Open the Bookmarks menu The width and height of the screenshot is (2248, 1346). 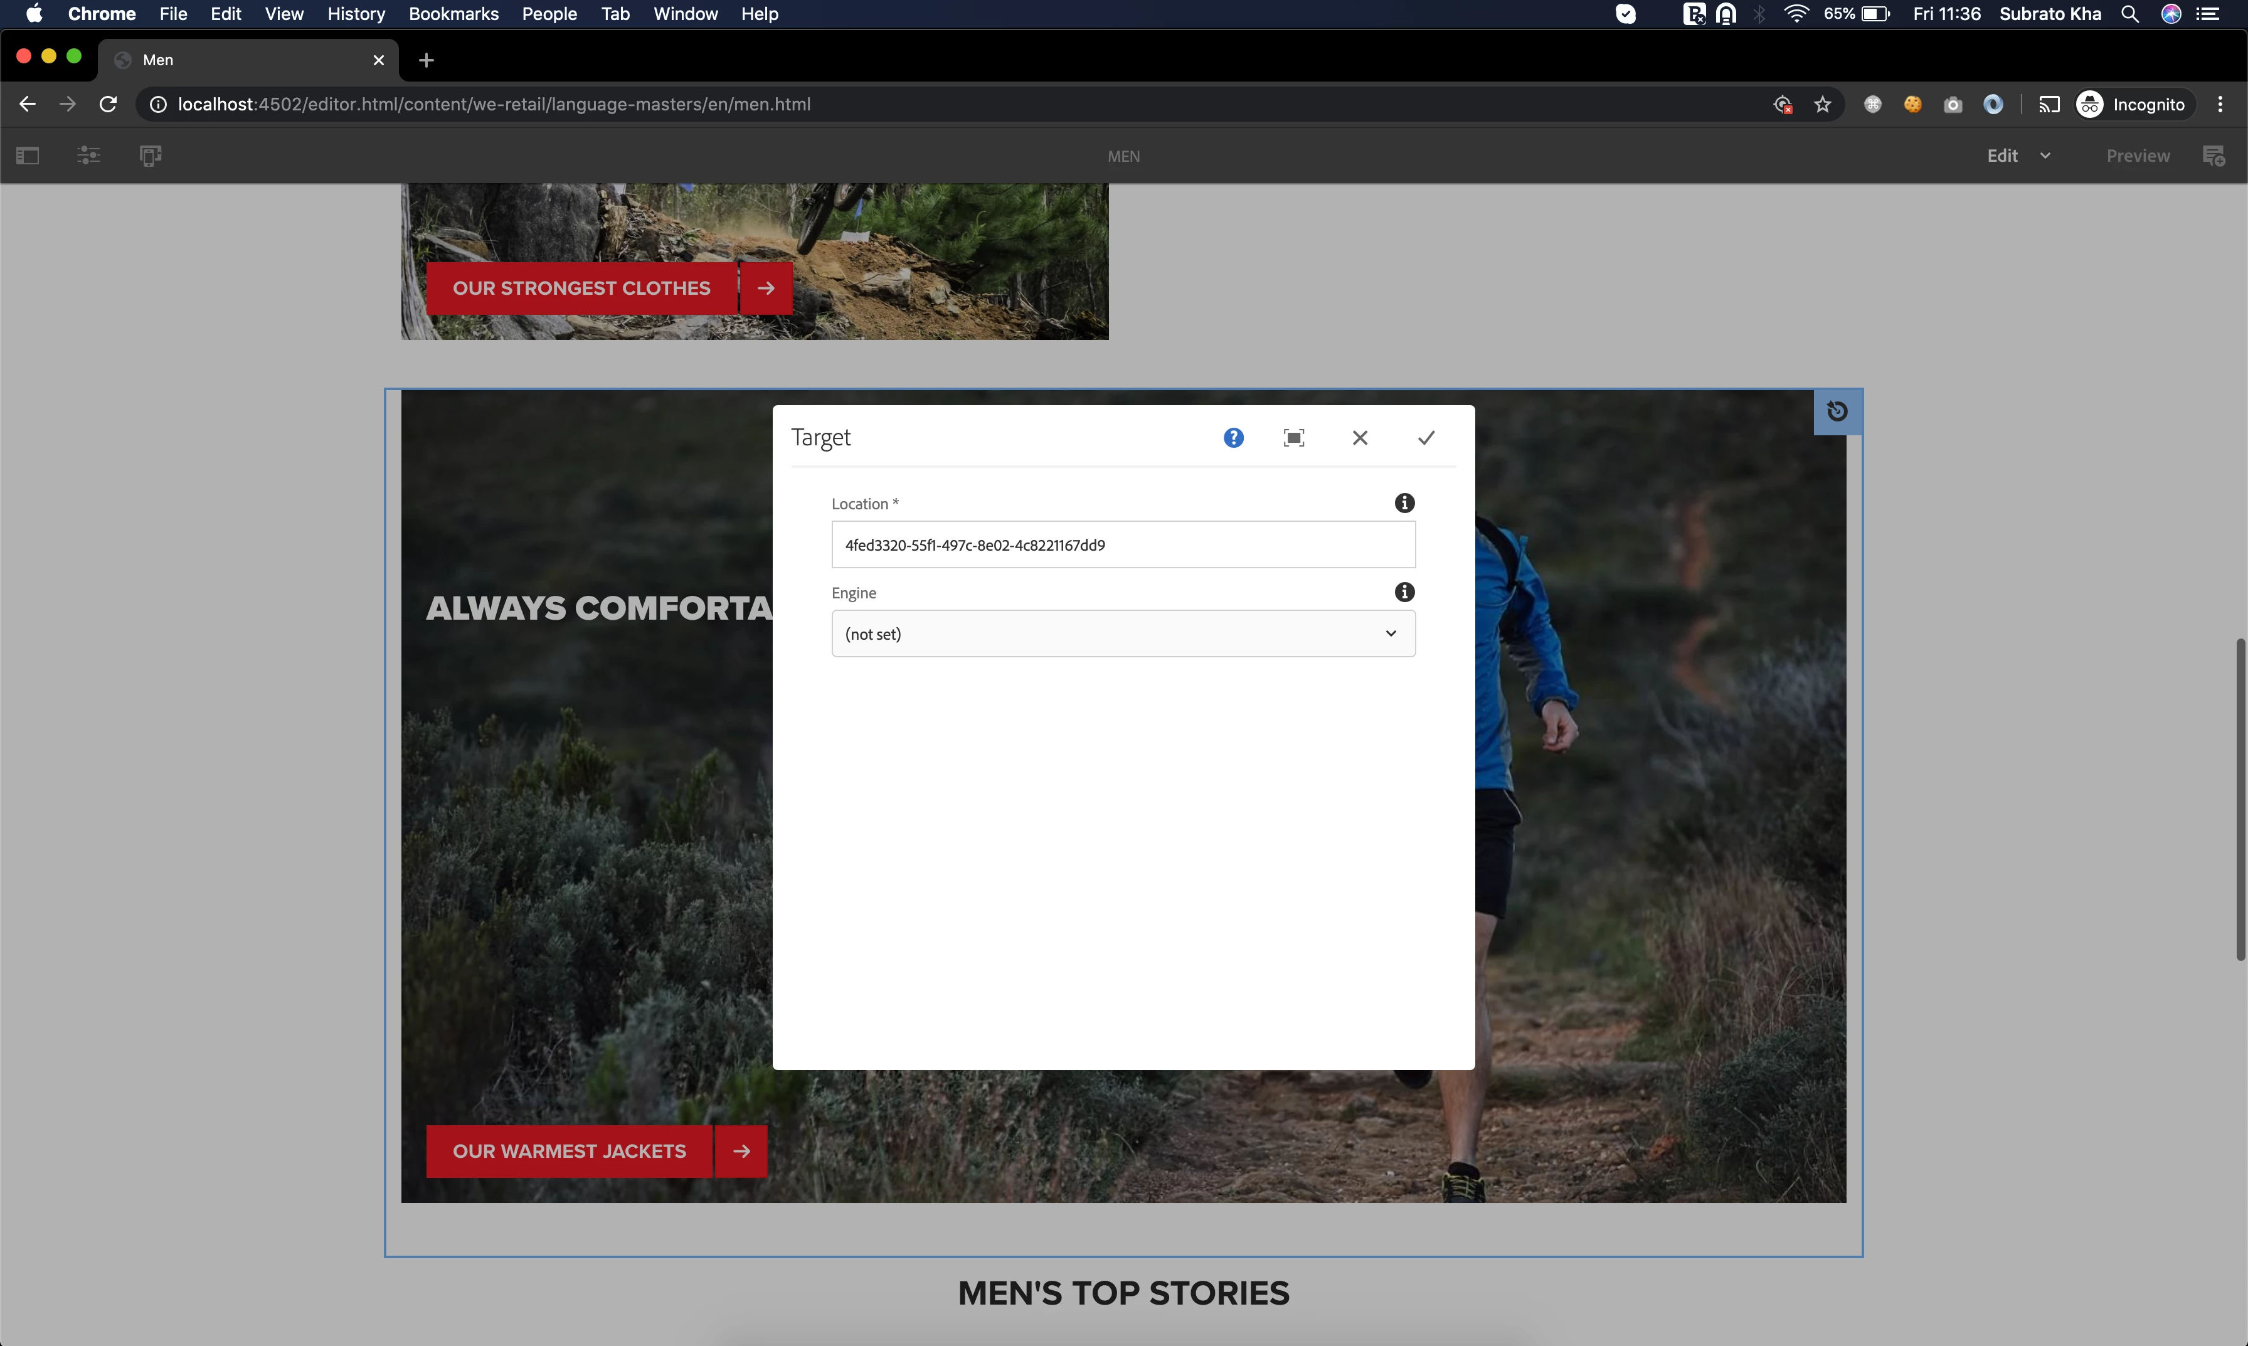coord(453,14)
